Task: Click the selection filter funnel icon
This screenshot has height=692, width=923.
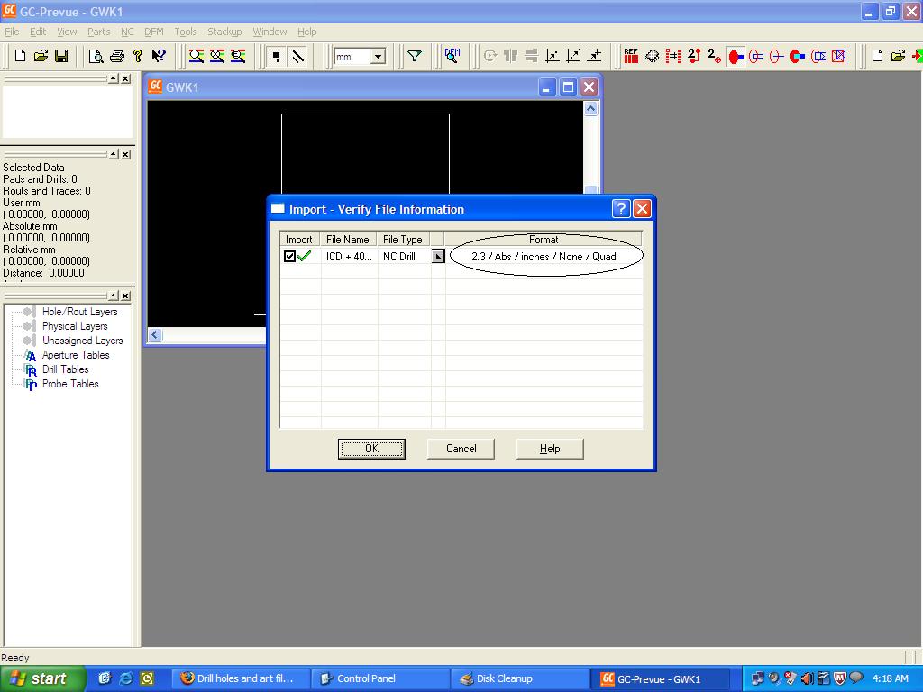Action: point(415,56)
